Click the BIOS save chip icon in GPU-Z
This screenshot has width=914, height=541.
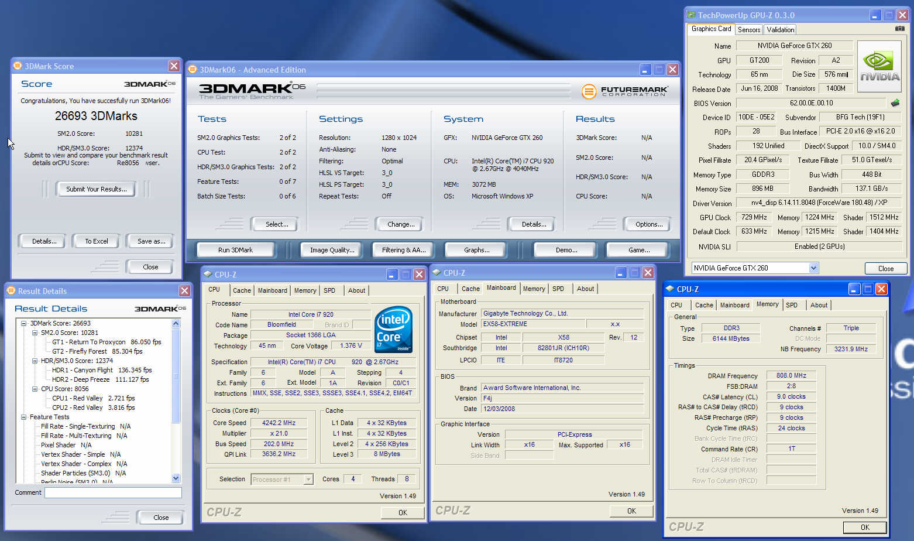click(895, 103)
